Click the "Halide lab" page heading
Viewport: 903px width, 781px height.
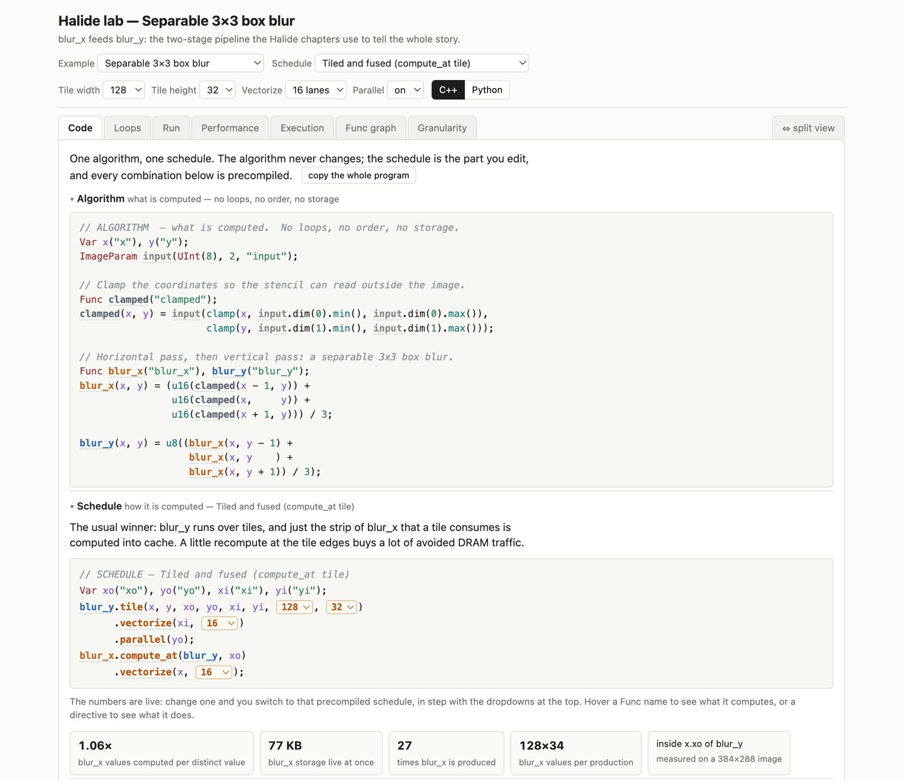(x=176, y=21)
